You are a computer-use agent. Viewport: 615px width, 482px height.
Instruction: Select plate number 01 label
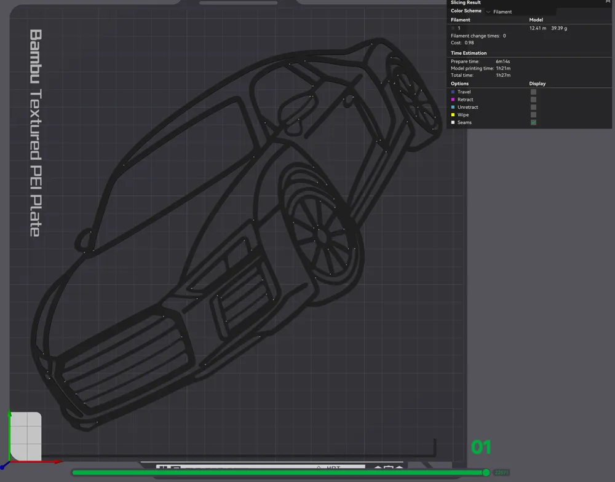[481, 447]
